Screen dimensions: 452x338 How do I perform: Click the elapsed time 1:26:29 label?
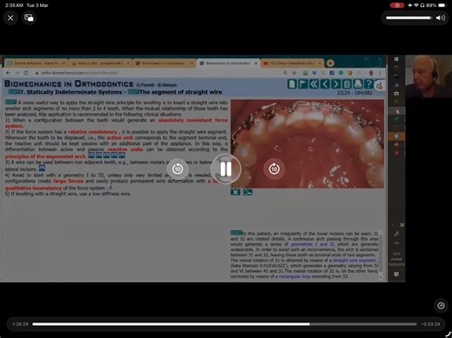tap(20, 324)
